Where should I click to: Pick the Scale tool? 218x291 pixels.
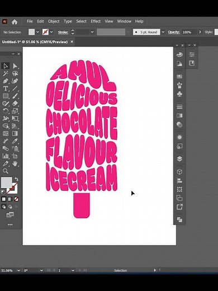[15, 111]
